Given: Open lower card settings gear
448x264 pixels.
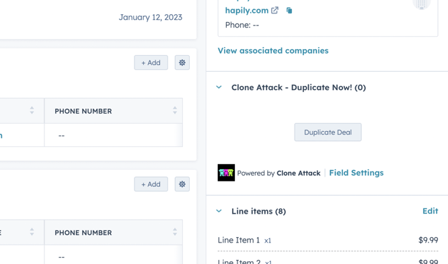Looking at the screenshot, I should (x=182, y=184).
